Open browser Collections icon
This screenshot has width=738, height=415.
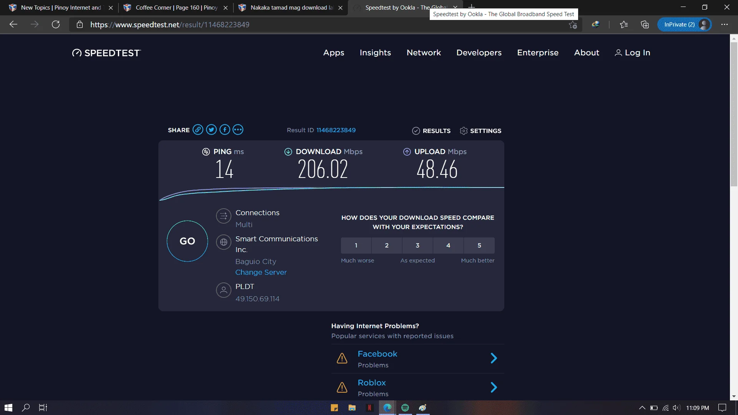click(645, 25)
